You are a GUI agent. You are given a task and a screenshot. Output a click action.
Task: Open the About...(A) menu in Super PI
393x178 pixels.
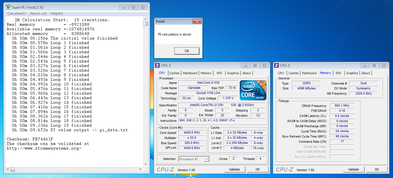(x=38, y=13)
